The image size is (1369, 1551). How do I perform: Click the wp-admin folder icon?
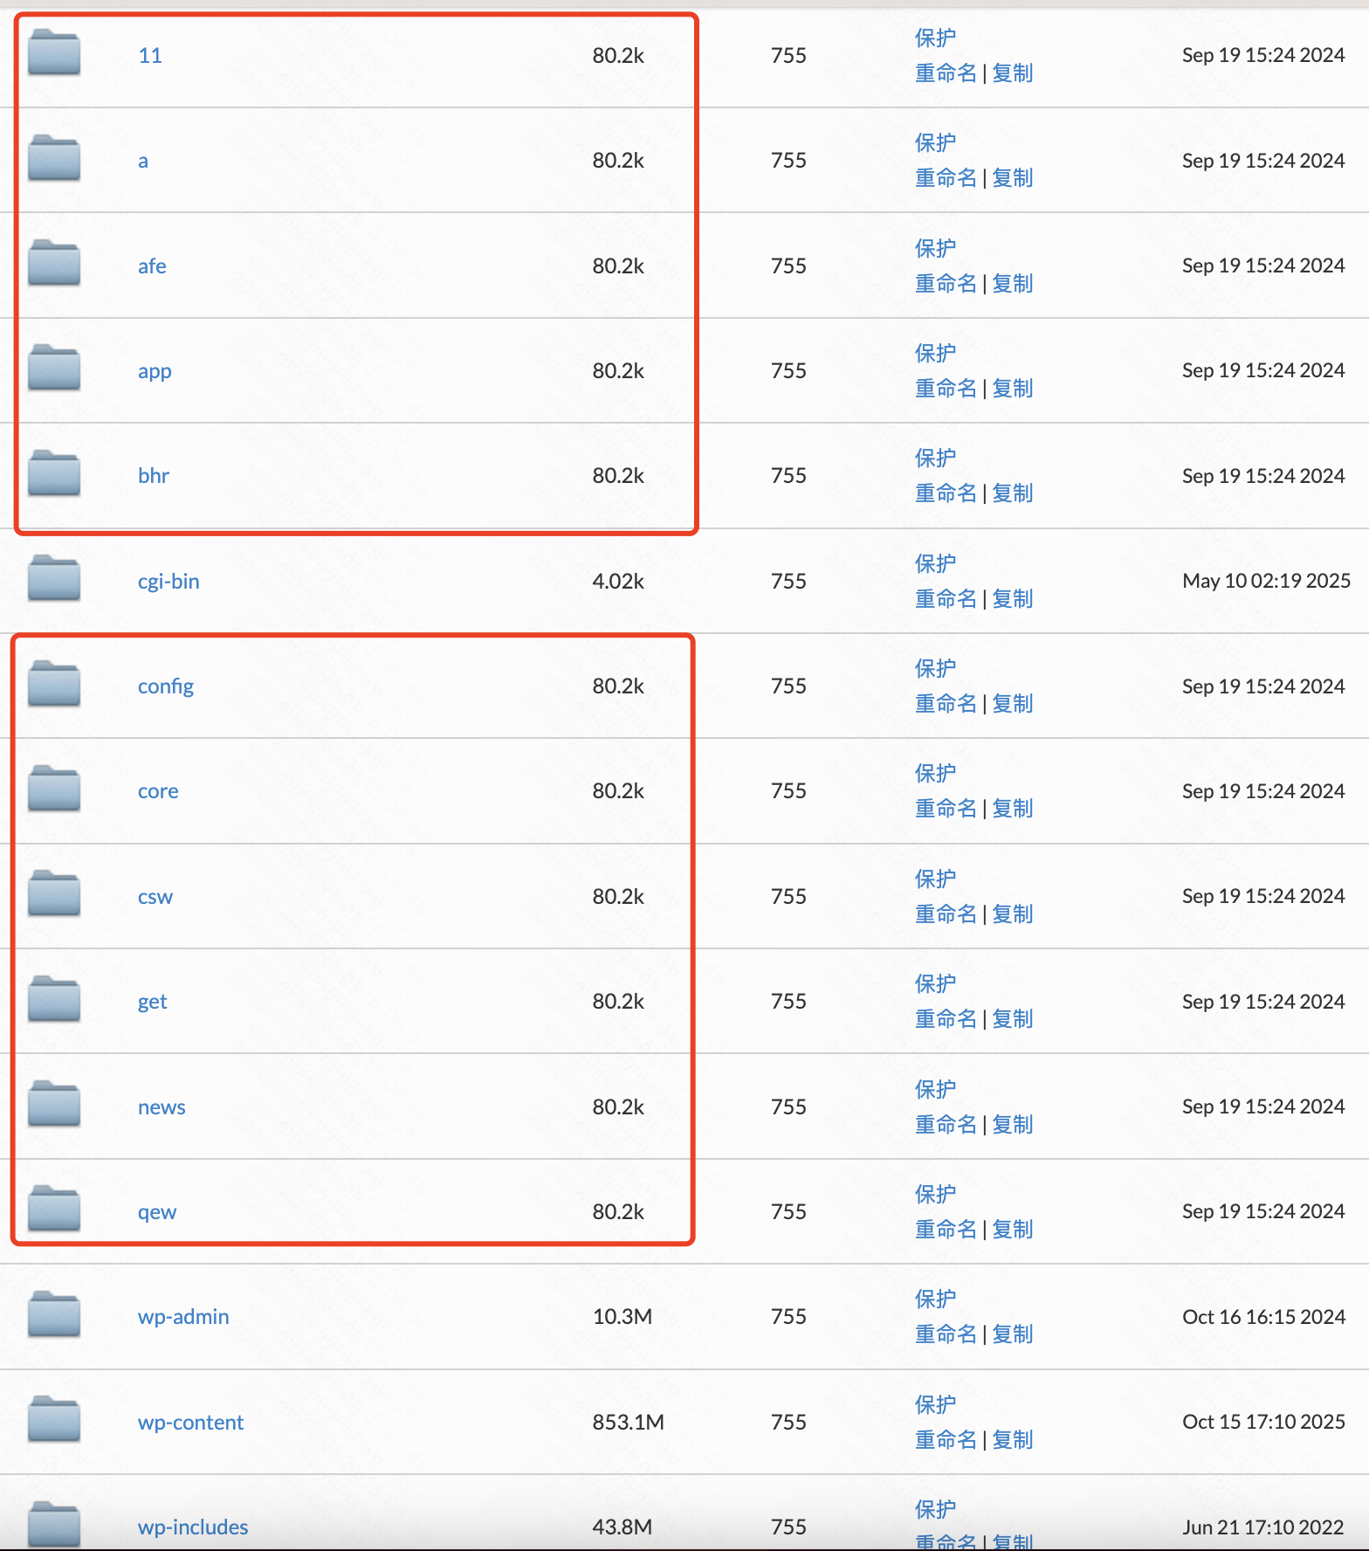pos(54,1315)
